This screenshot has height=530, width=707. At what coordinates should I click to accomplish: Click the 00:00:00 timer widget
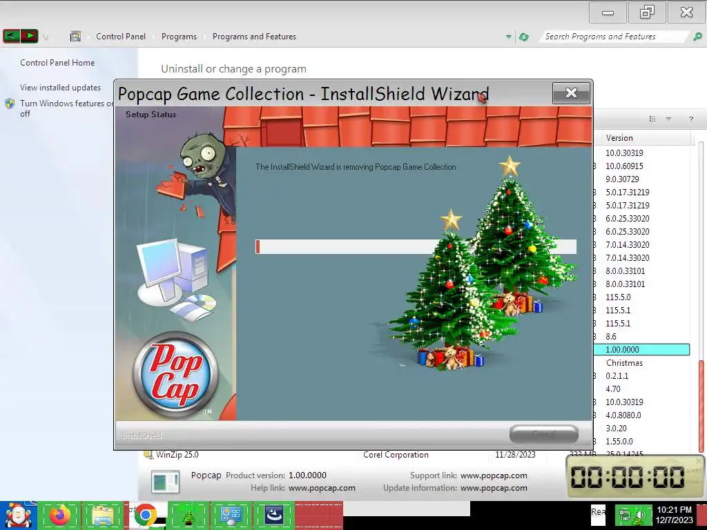click(x=635, y=477)
